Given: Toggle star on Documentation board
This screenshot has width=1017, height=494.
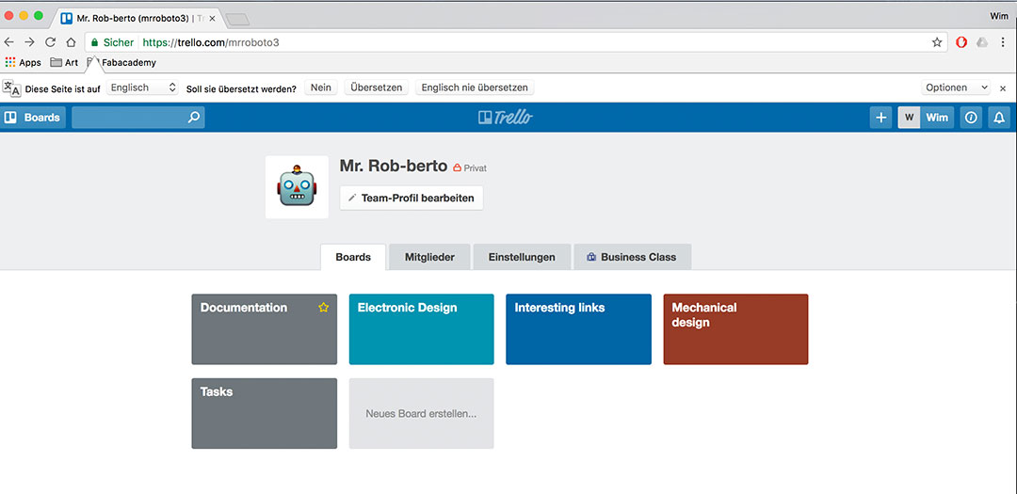Looking at the screenshot, I should [324, 308].
